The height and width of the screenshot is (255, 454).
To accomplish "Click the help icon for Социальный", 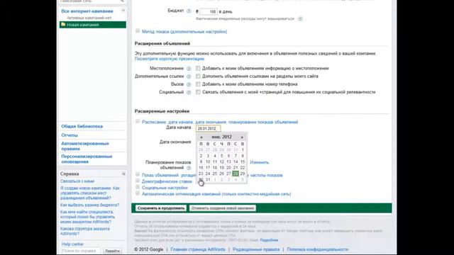I will point(189,92).
